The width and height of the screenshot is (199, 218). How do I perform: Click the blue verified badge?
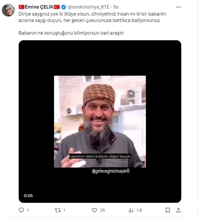(64, 7)
